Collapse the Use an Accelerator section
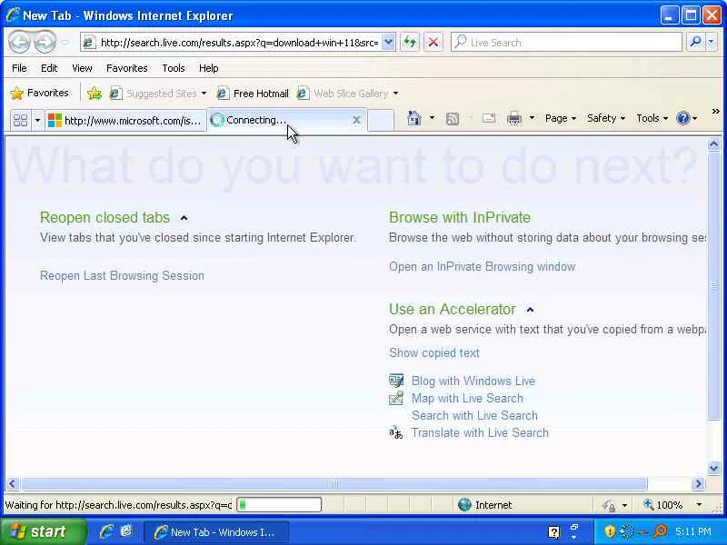The image size is (727, 545). 531,310
